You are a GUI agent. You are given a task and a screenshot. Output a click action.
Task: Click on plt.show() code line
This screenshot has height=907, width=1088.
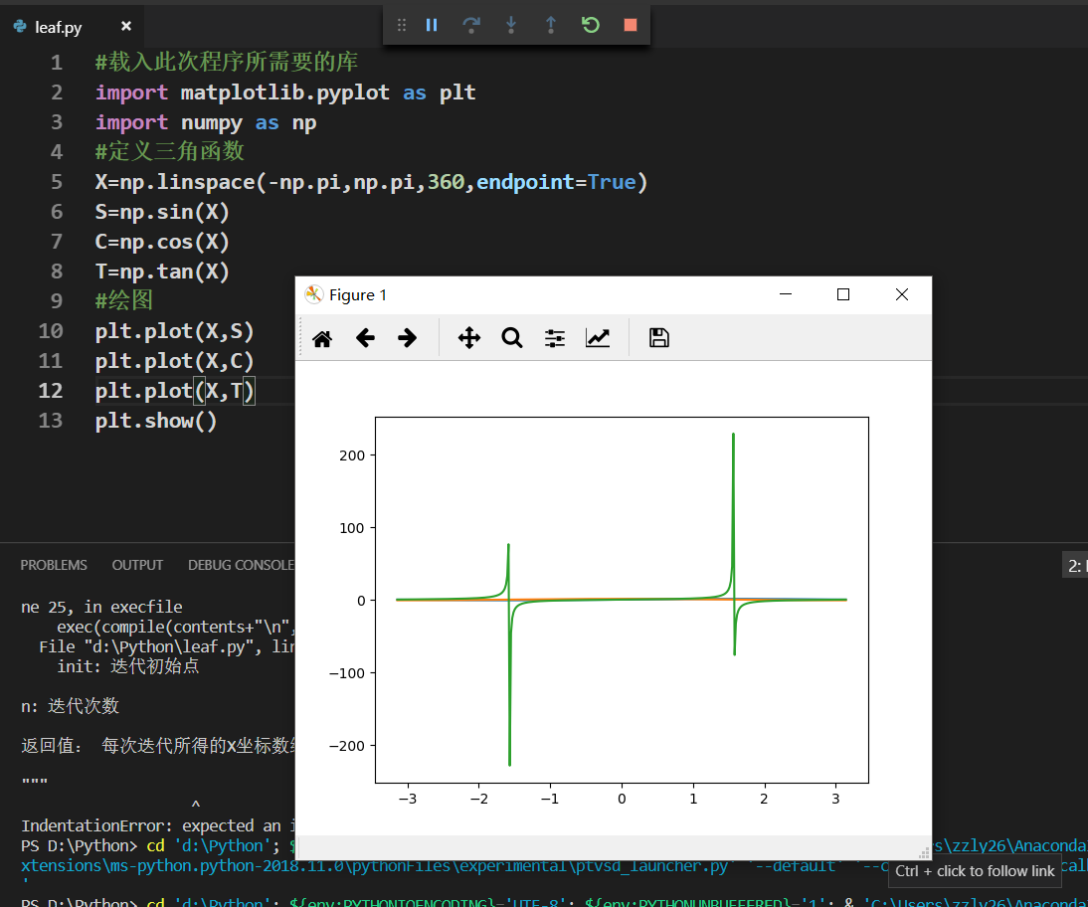156,421
